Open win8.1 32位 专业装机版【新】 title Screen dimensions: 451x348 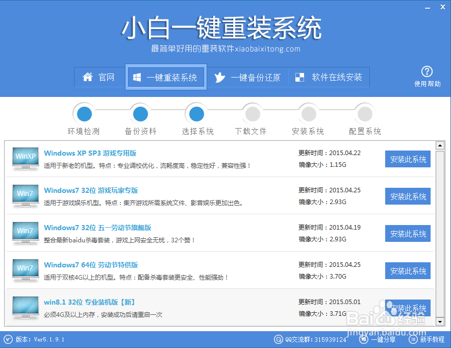(x=89, y=302)
